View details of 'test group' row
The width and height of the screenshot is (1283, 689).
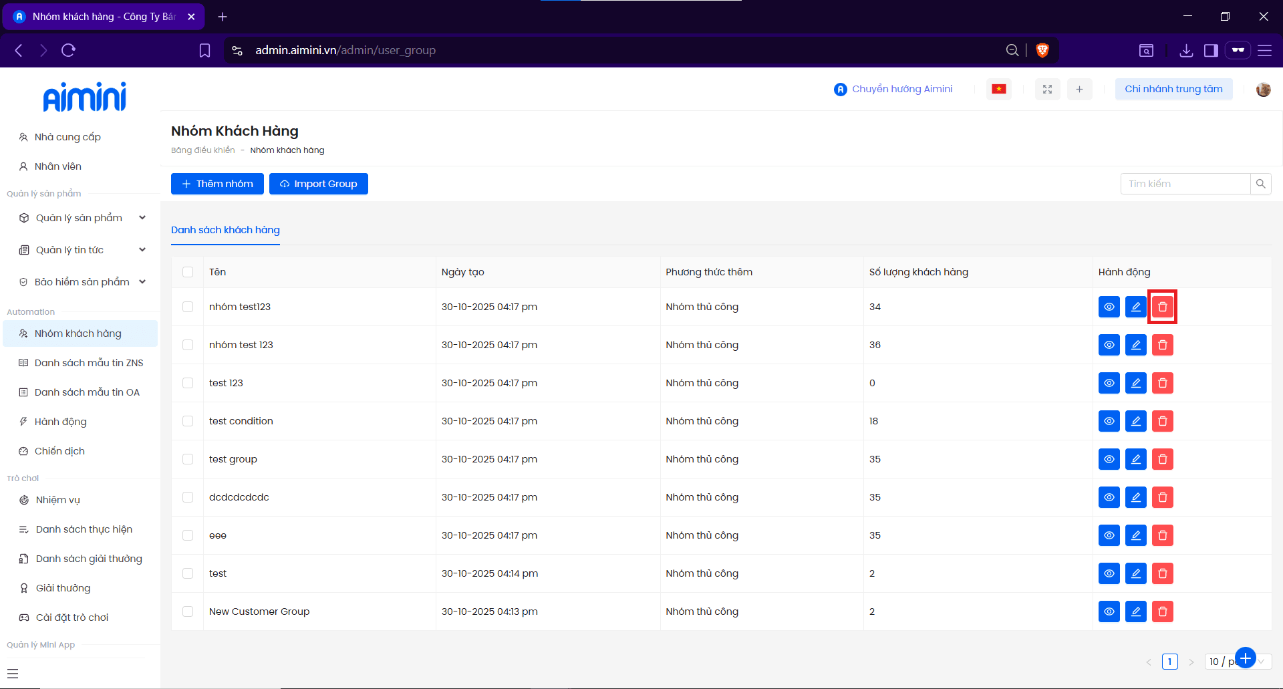point(1109,459)
